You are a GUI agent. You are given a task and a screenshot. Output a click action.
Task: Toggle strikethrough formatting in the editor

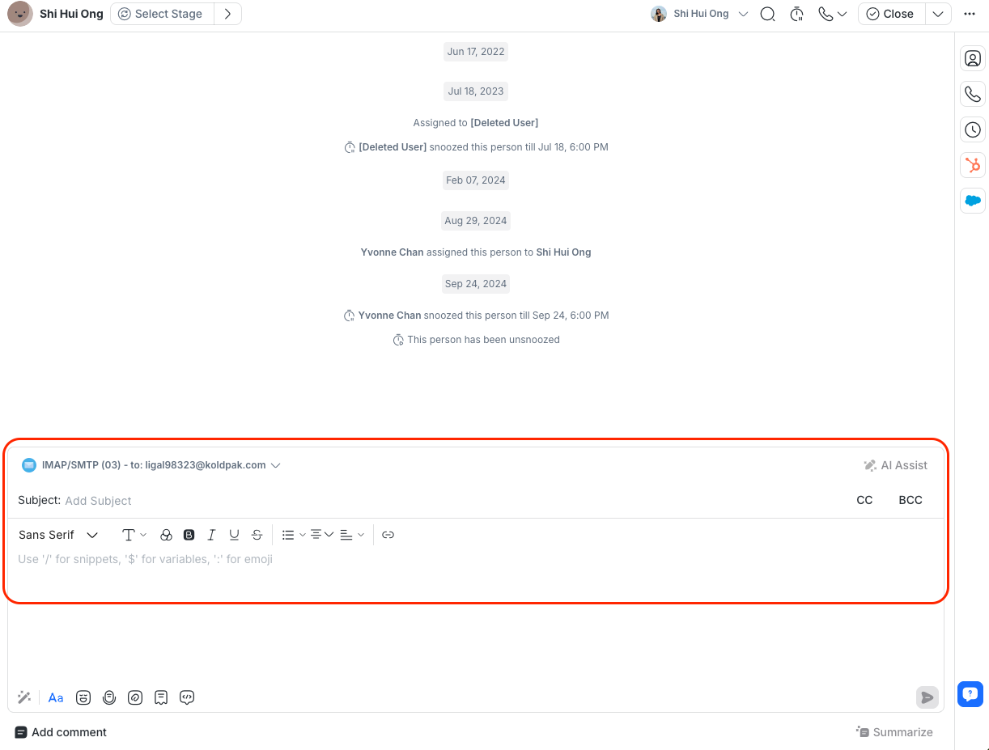pos(257,534)
